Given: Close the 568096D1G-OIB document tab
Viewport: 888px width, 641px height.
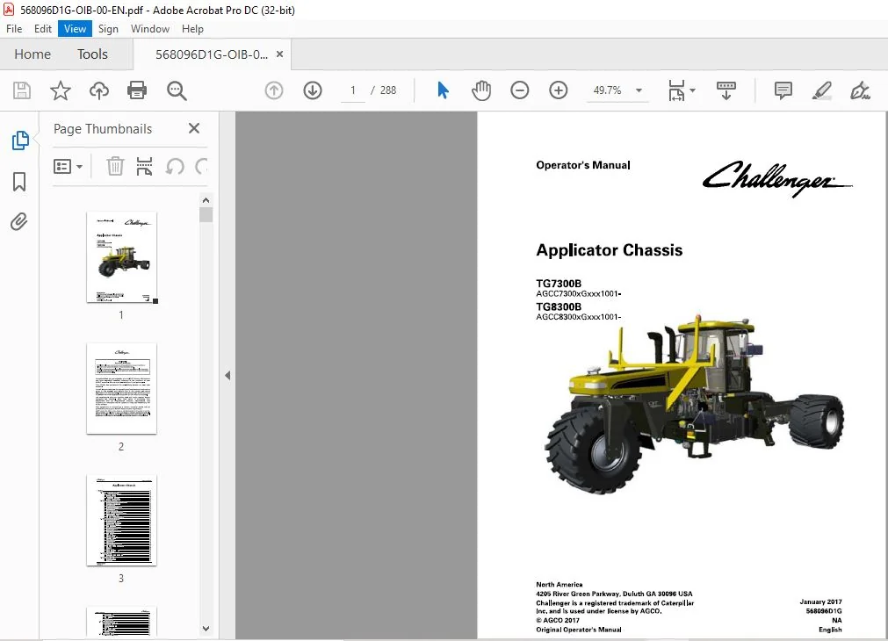Looking at the screenshot, I should coord(280,54).
